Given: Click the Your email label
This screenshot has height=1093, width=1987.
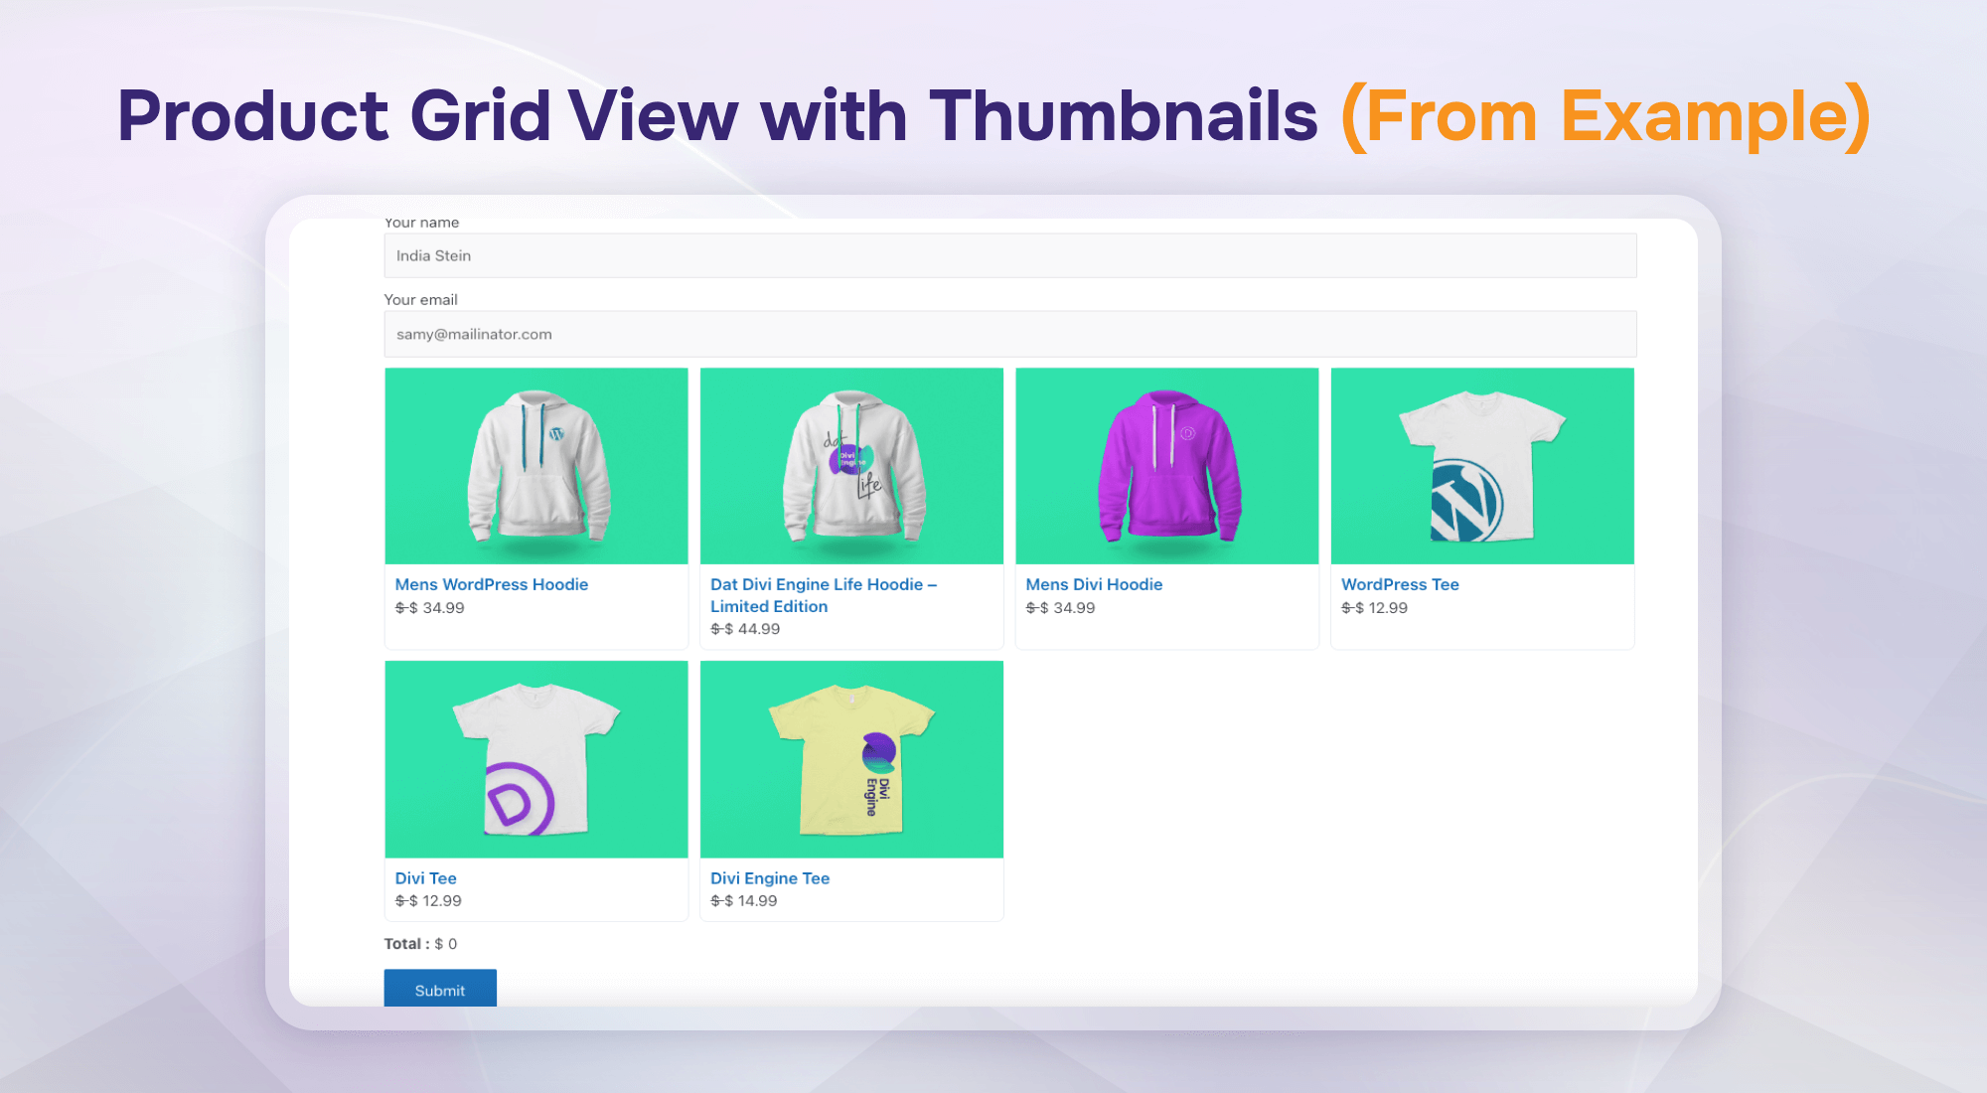Looking at the screenshot, I should click(421, 299).
